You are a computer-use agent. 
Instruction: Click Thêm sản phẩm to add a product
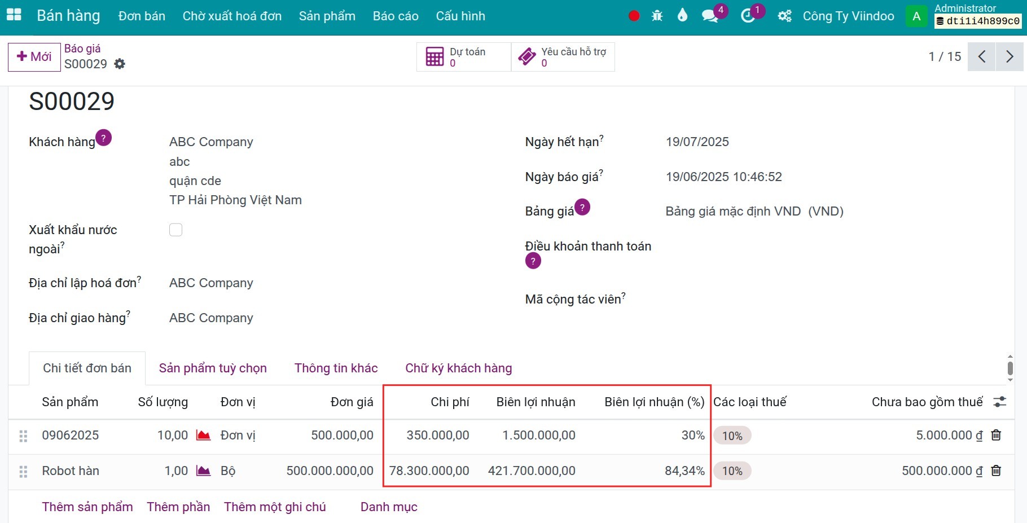pos(87,507)
